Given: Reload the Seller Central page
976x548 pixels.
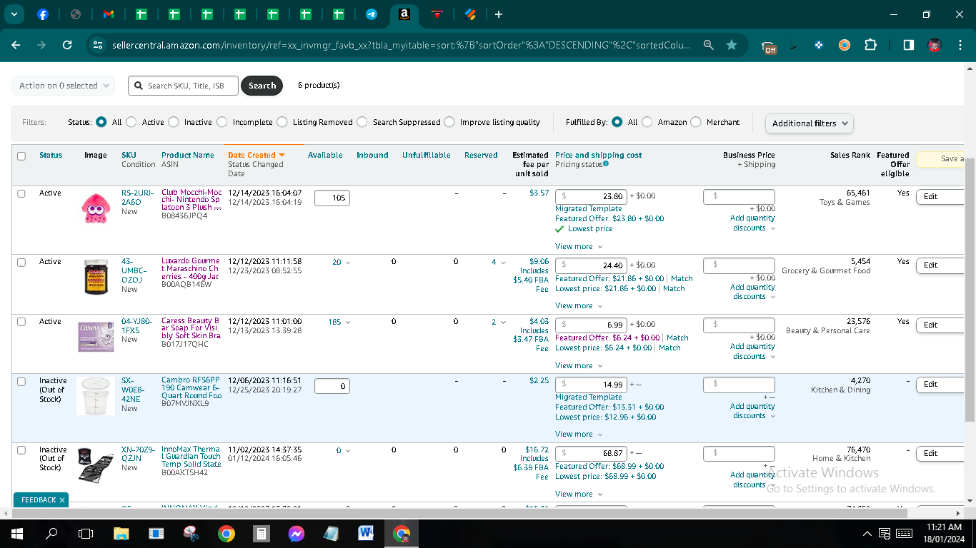Looking at the screenshot, I should (67, 45).
